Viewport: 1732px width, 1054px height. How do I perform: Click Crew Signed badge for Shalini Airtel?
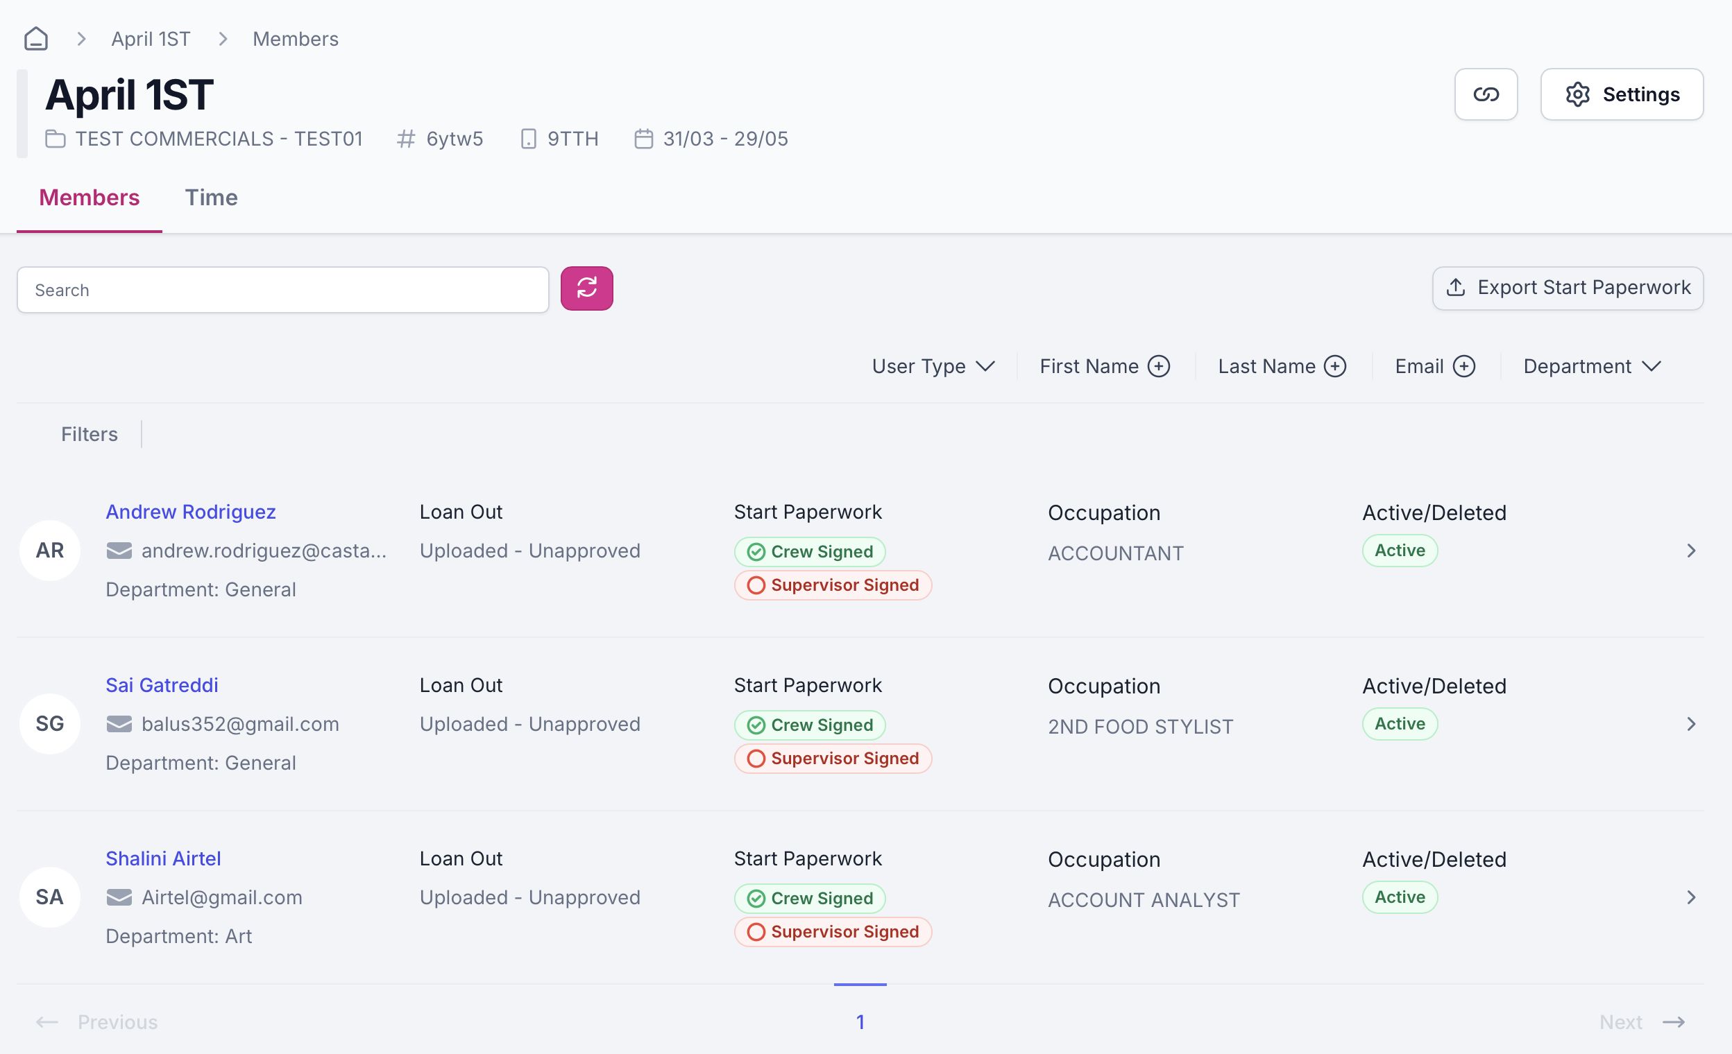click(x=809, y=899)
